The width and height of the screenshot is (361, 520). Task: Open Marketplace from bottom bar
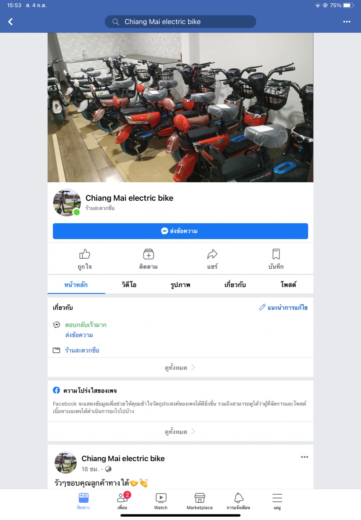pyautogui.click(x=200, y=501)
